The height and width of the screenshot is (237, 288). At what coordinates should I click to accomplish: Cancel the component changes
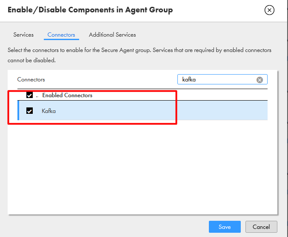(261, 227)
